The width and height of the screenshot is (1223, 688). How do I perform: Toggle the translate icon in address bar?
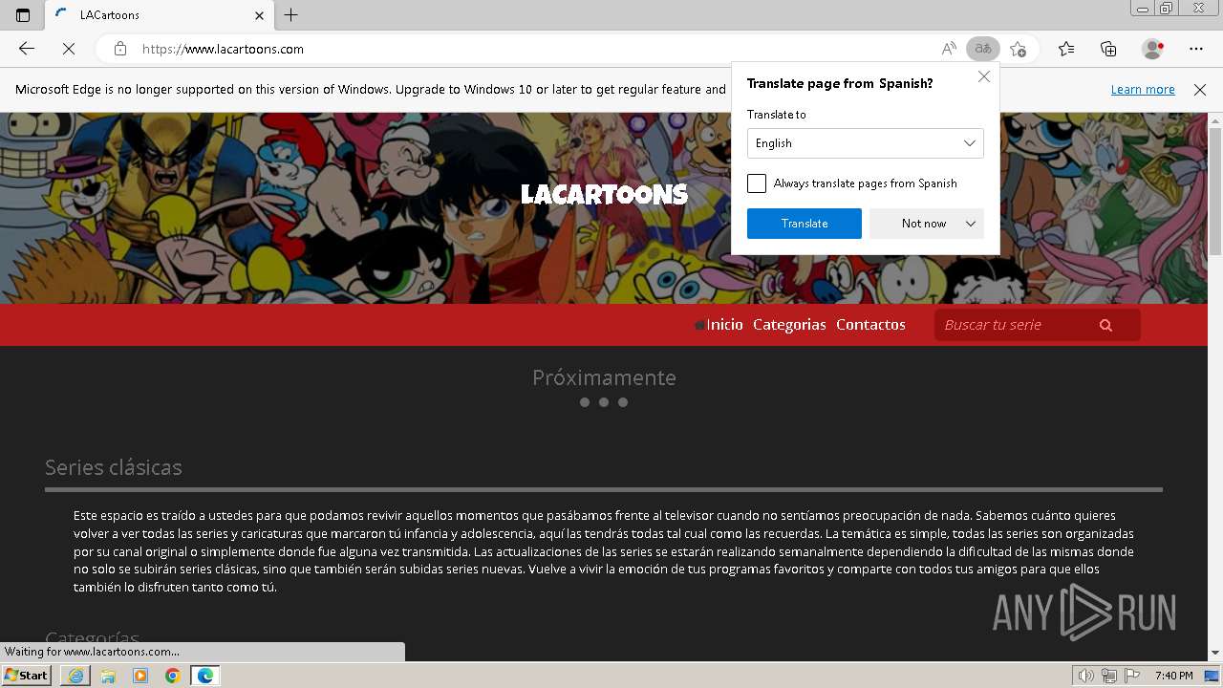[982, 49]
